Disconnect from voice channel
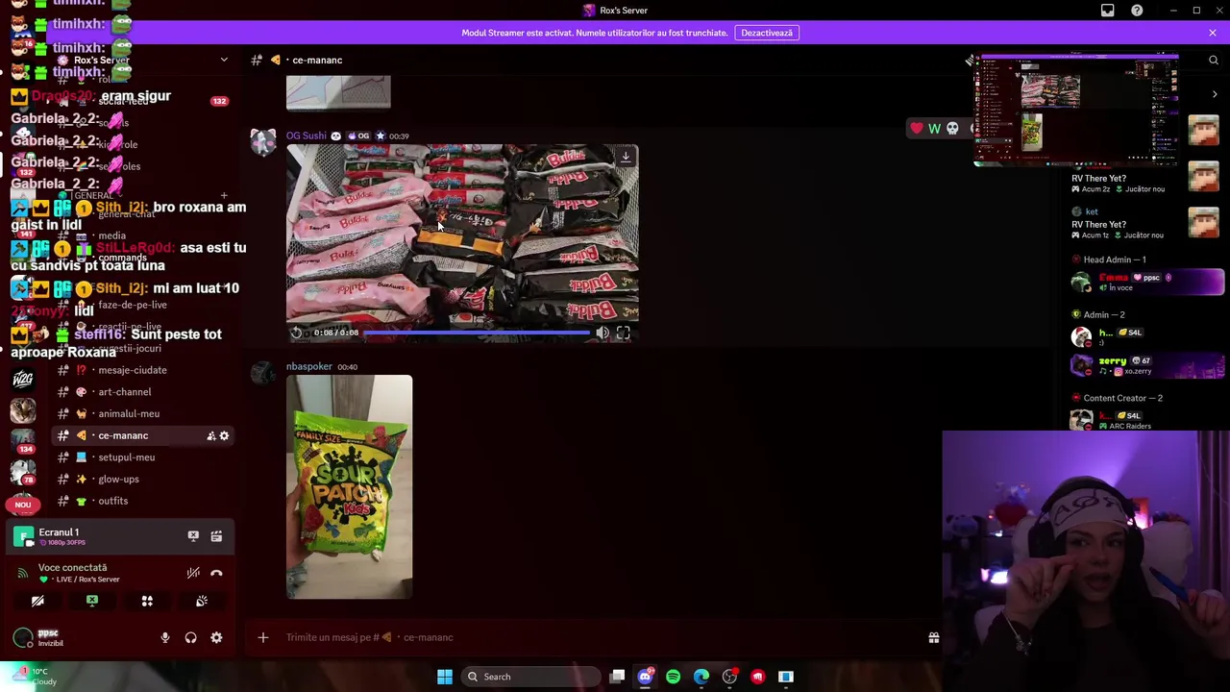 point(216,573)
